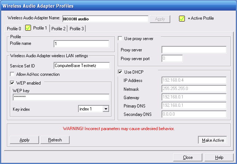Click the 'Secondary DNS' label
237x164 pixels.
[x=137, y=114]
